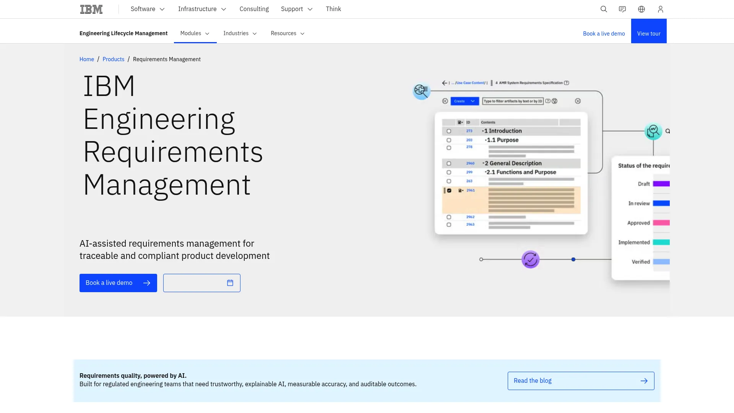Open the user profile icon
Screen dimensions: 734x413
pyautogui.click(x=661, y=9)
